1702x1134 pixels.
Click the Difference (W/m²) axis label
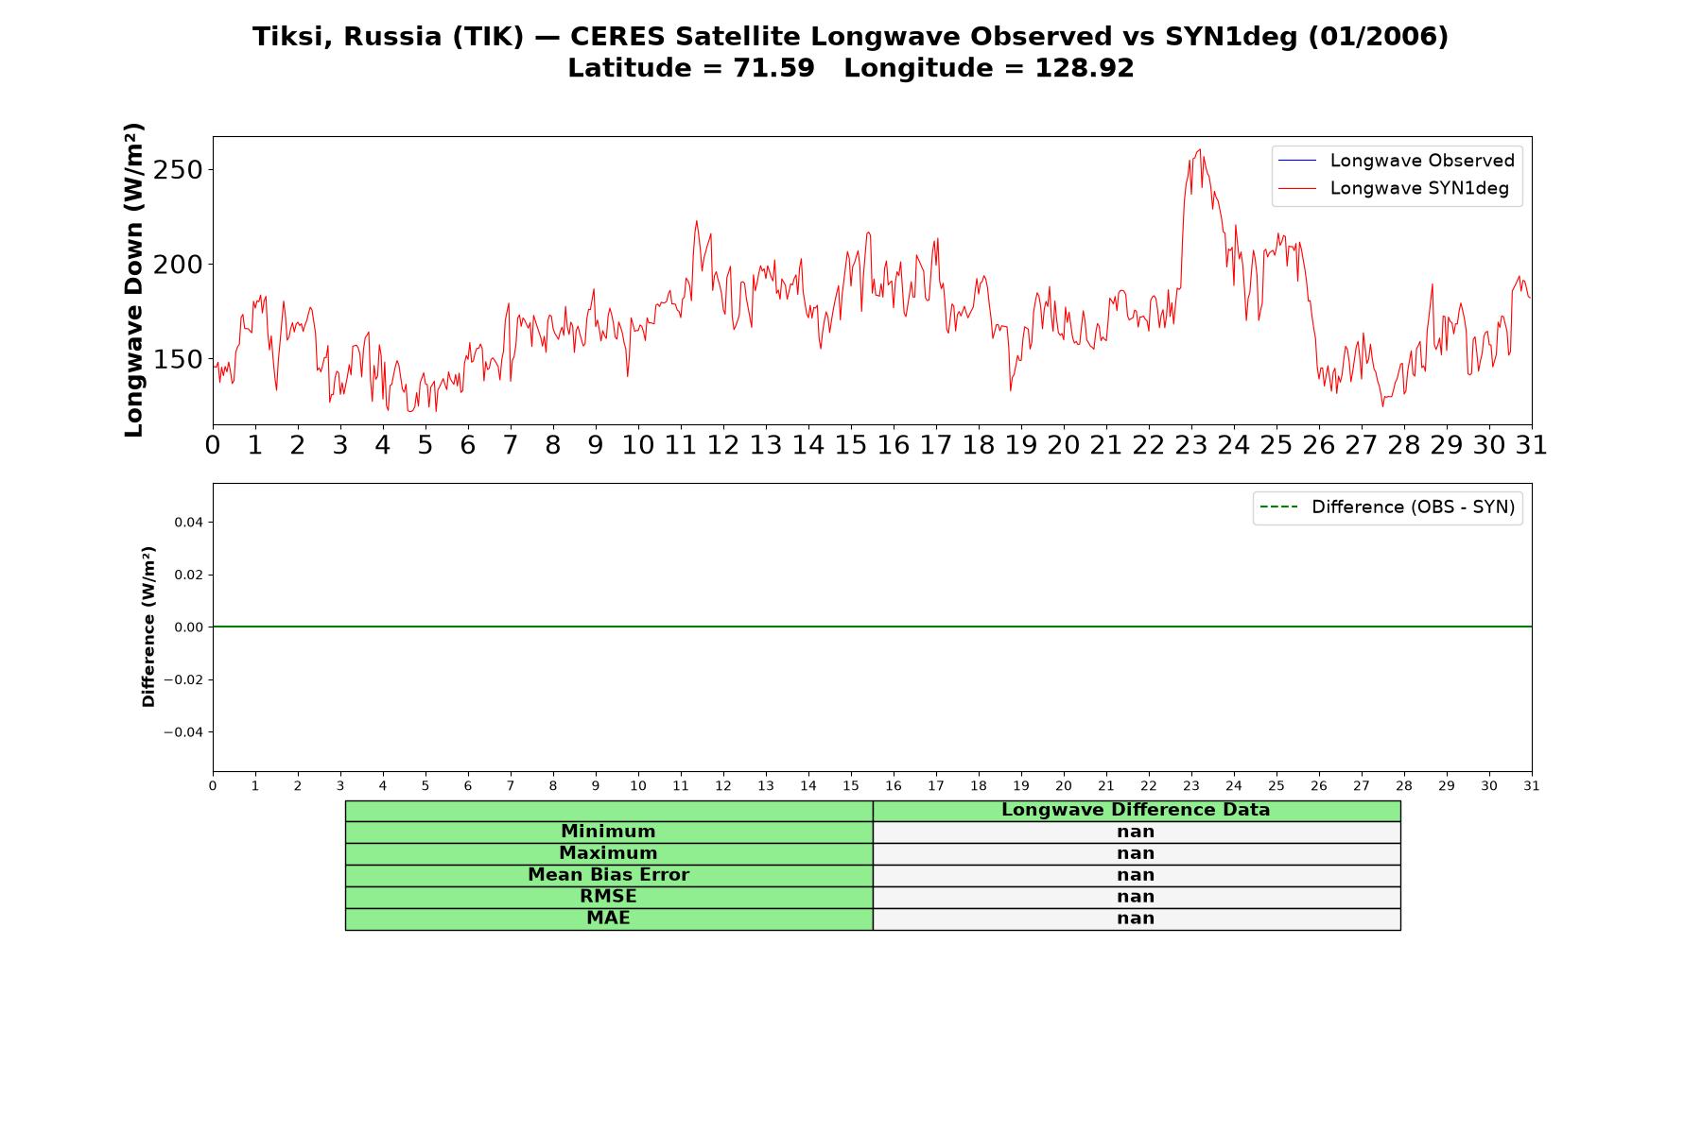pyautogui.click(x=148, y=627)
